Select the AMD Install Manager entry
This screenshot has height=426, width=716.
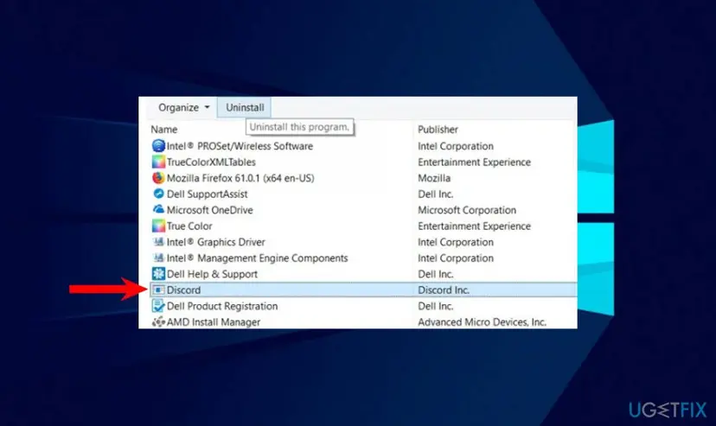[214, 322]
